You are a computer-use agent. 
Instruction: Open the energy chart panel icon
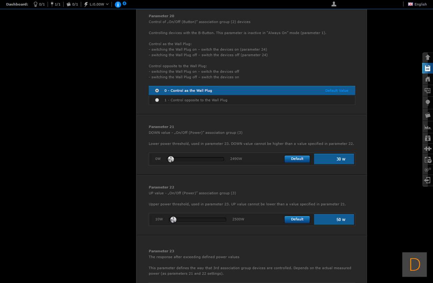[428, 127]
